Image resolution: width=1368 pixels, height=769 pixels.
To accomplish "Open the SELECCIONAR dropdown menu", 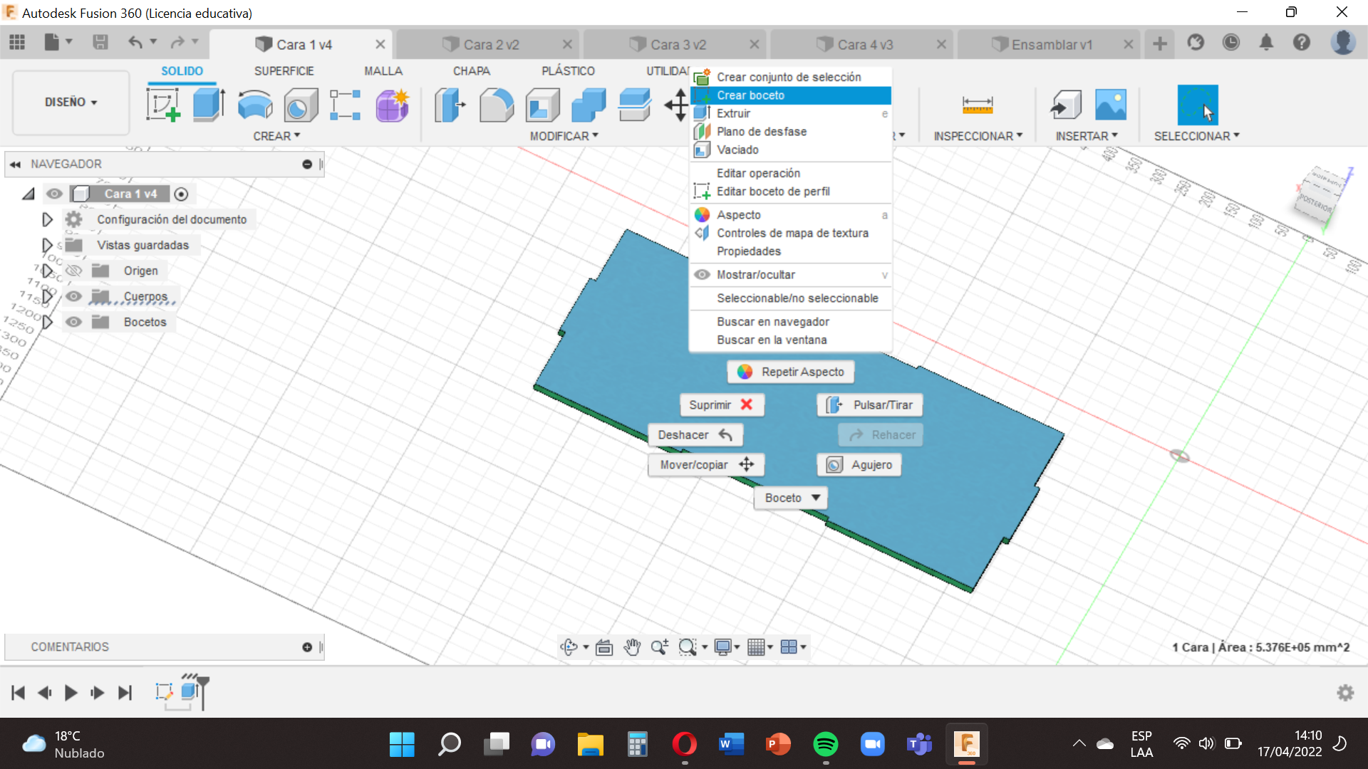I will point(1197,135).
